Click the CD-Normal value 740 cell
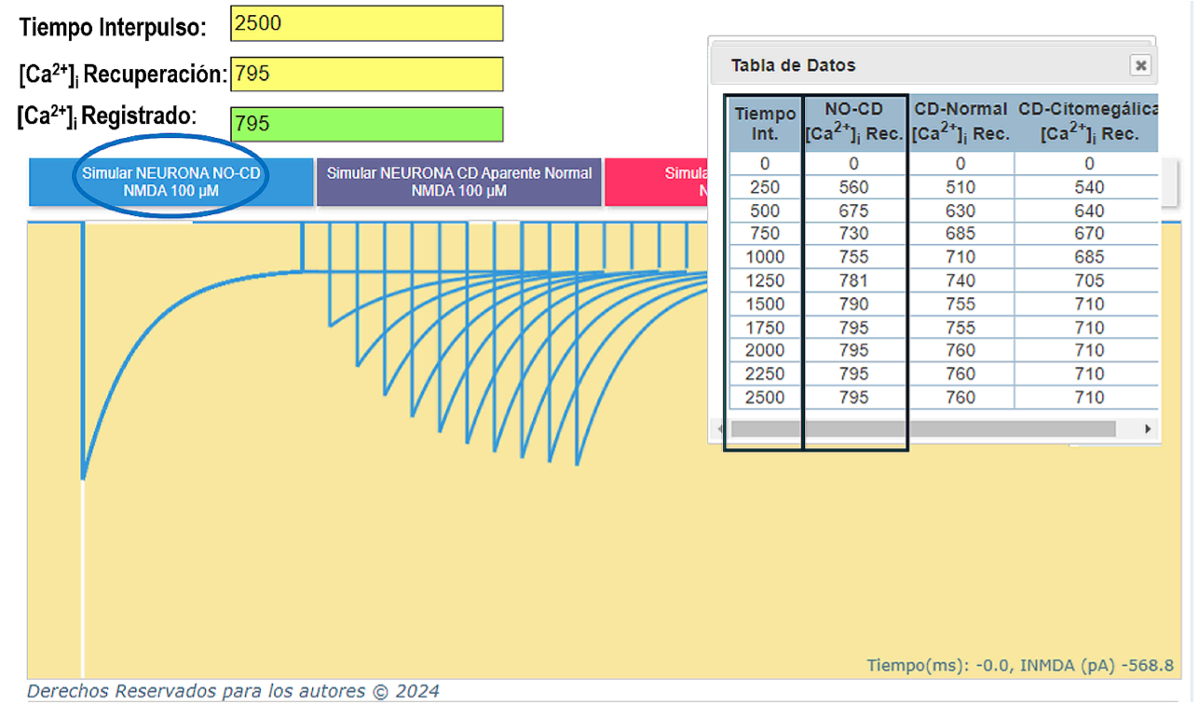1198x705 pixels. (x=960, y=280)
